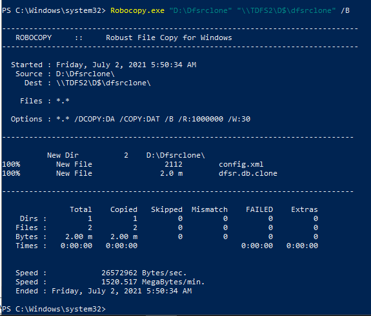371x316 pixels.
Task: Click the destination "\\TDFS2\D$\dfsrclone" argument
Action: pos(286,11)
